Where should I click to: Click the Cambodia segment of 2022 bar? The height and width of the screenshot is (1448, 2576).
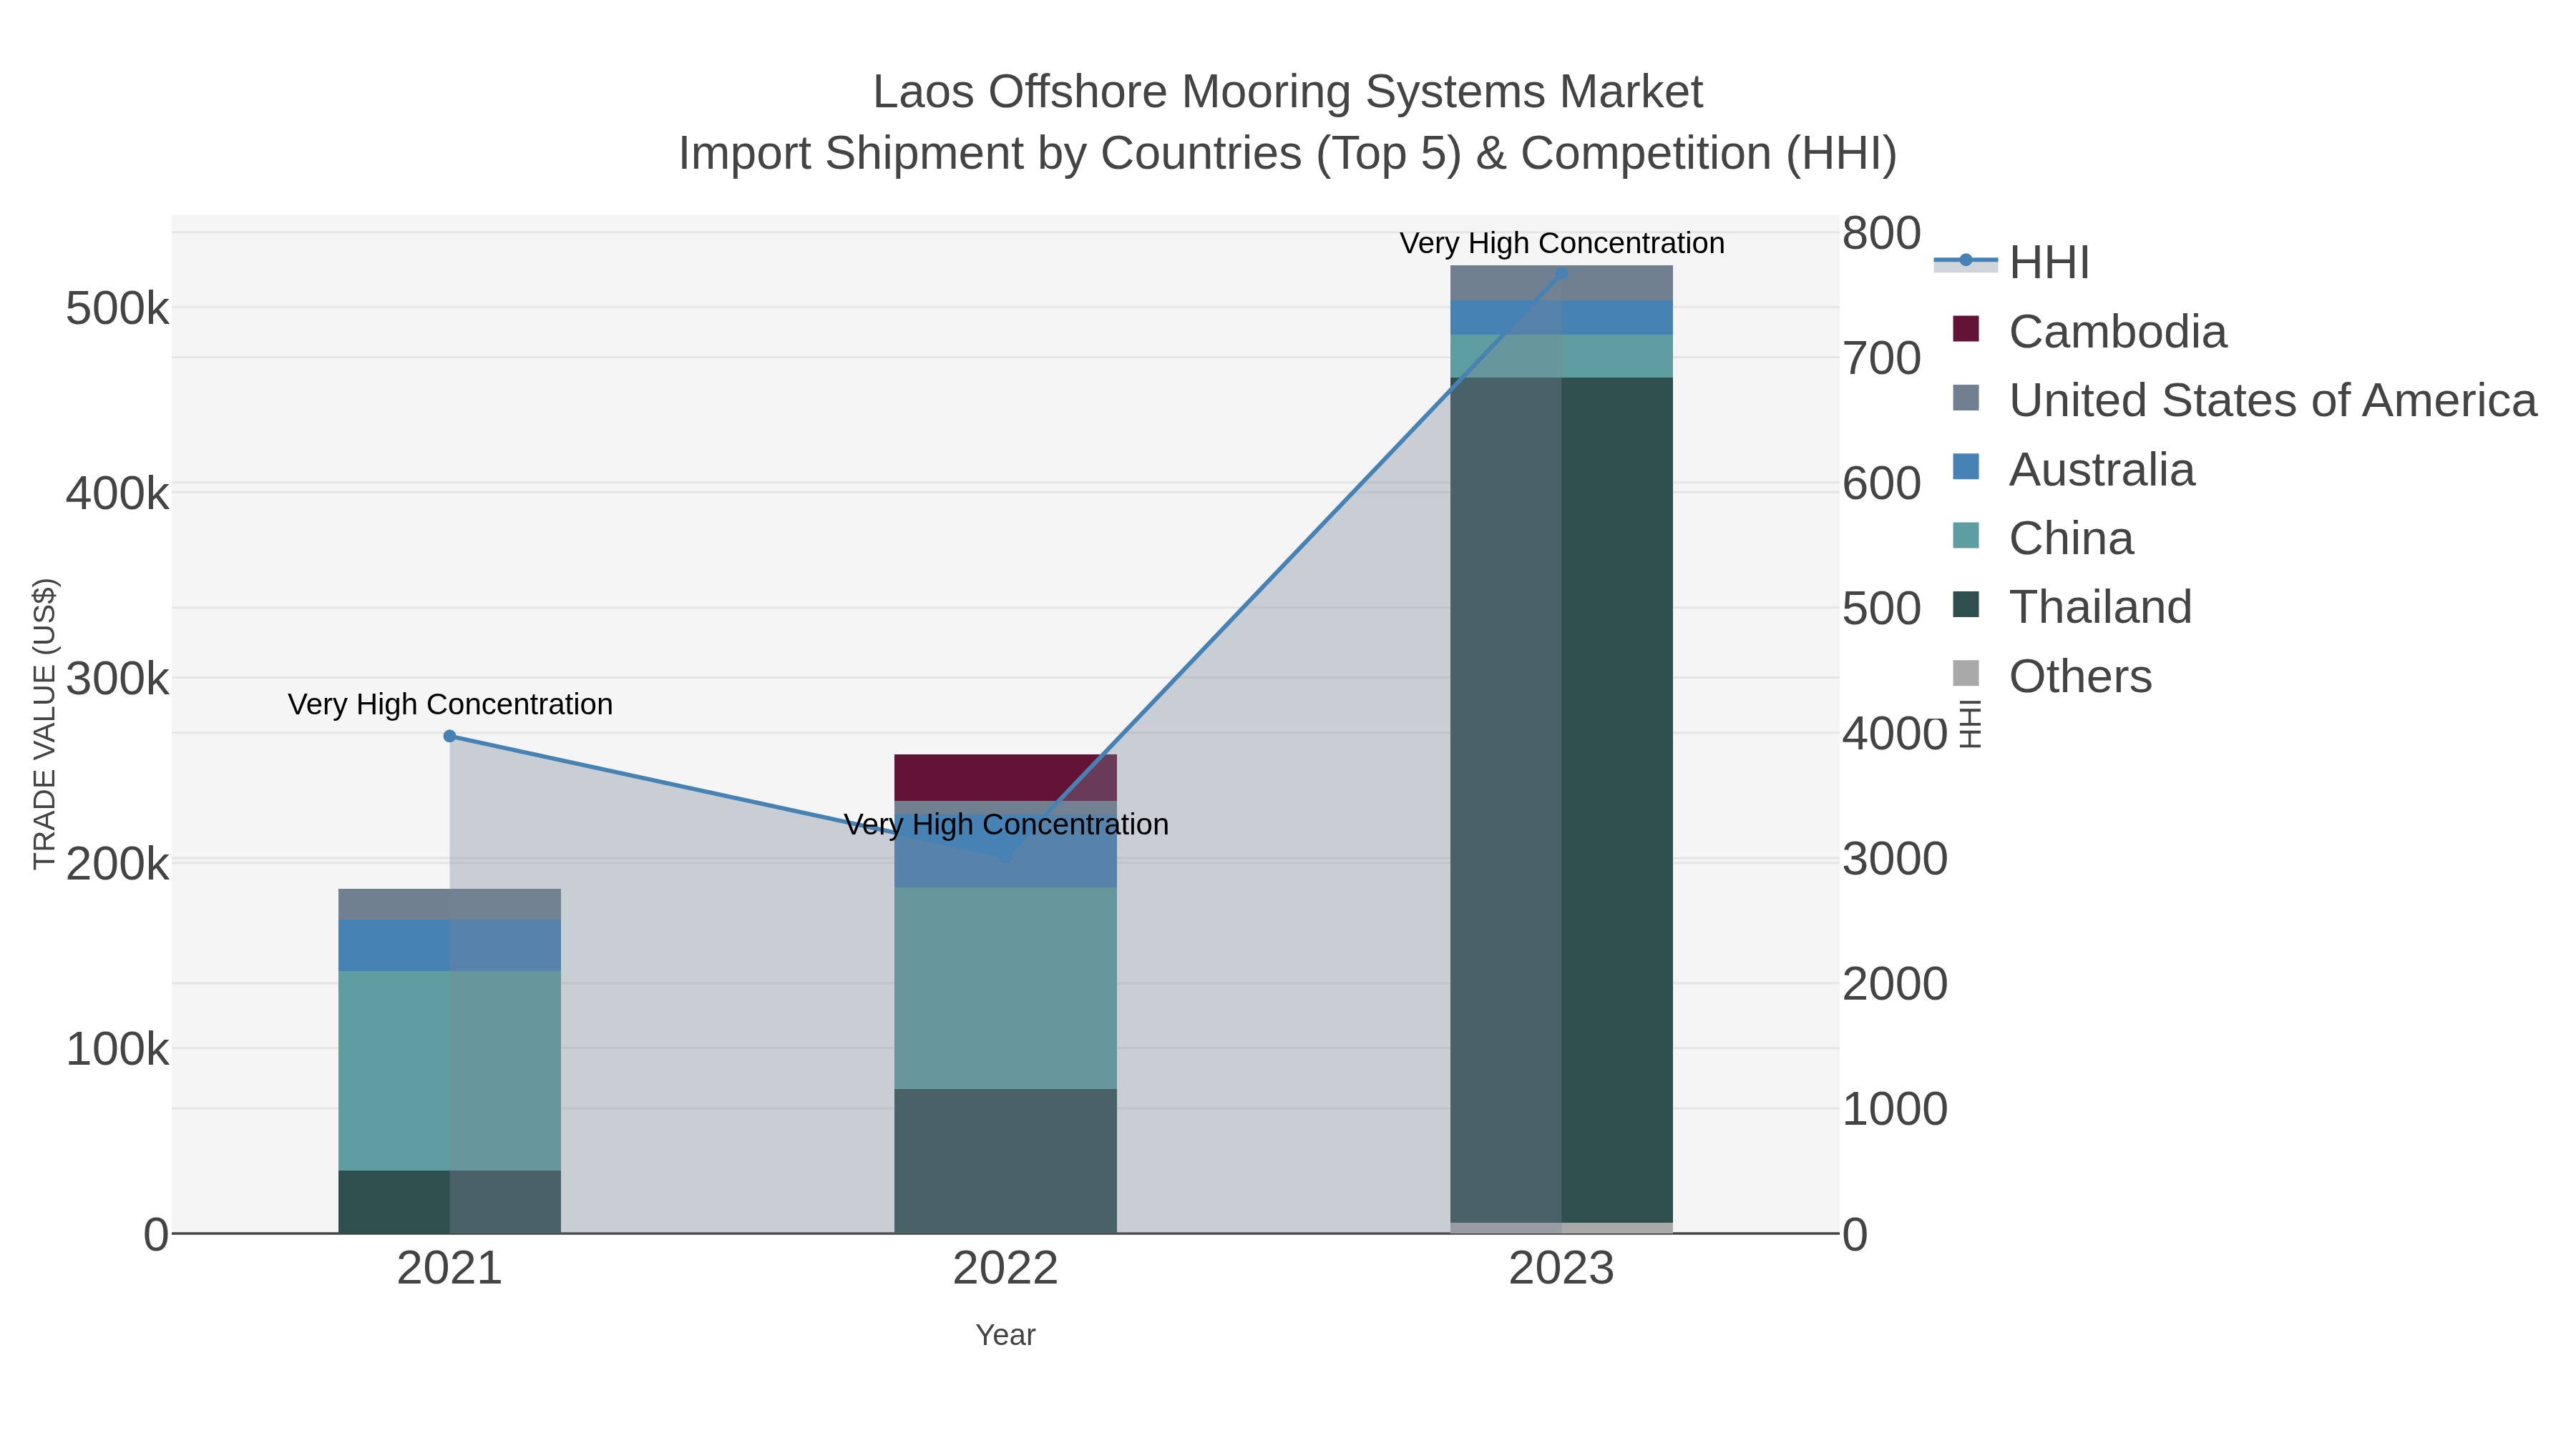[x=1006, y=777]
